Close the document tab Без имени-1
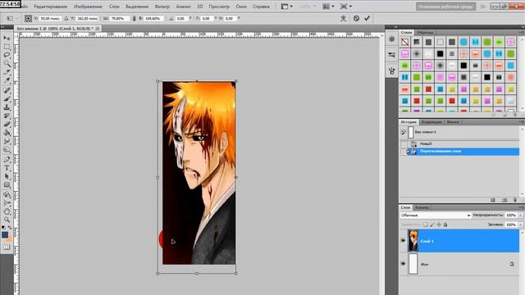This screenshot has width=525, height=295. (x=98, y=29)
